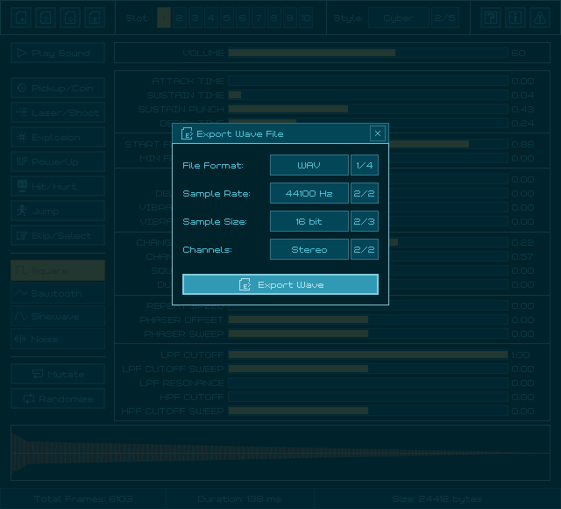Click the HPF Cutoff Sweep slider
Viewport: 561px width, 509px height.
(x=368, y=411)
